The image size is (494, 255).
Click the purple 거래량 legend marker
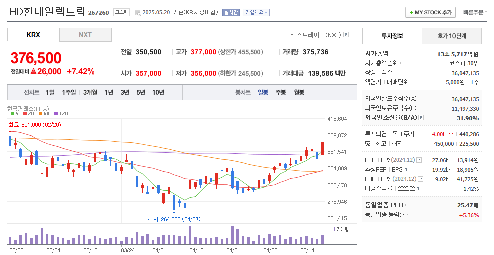(334, 229)
